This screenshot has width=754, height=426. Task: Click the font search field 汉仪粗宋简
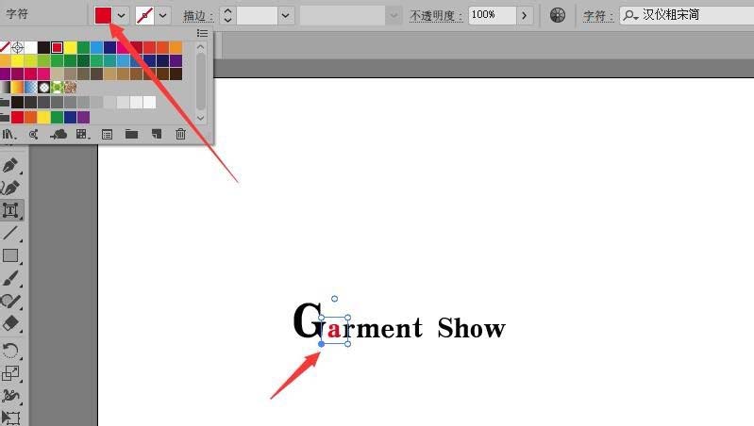687,15
